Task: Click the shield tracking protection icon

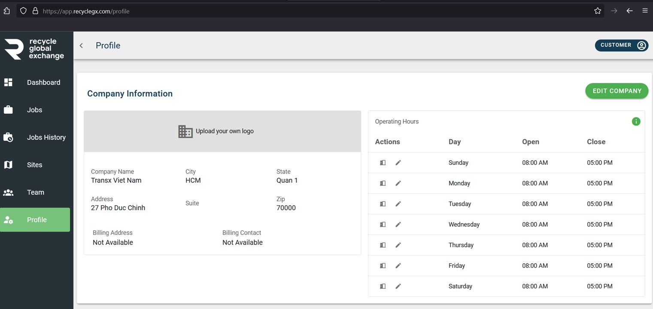Action: click(x=23, y=11)
